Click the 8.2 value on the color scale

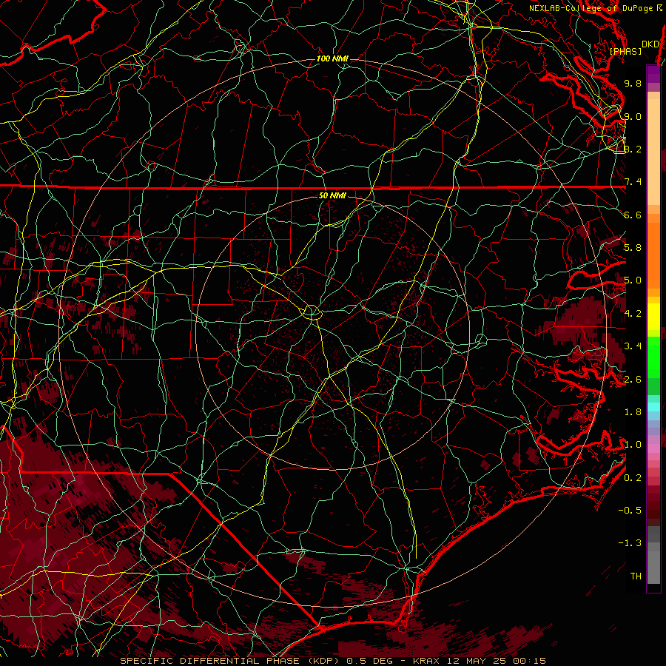633,149
